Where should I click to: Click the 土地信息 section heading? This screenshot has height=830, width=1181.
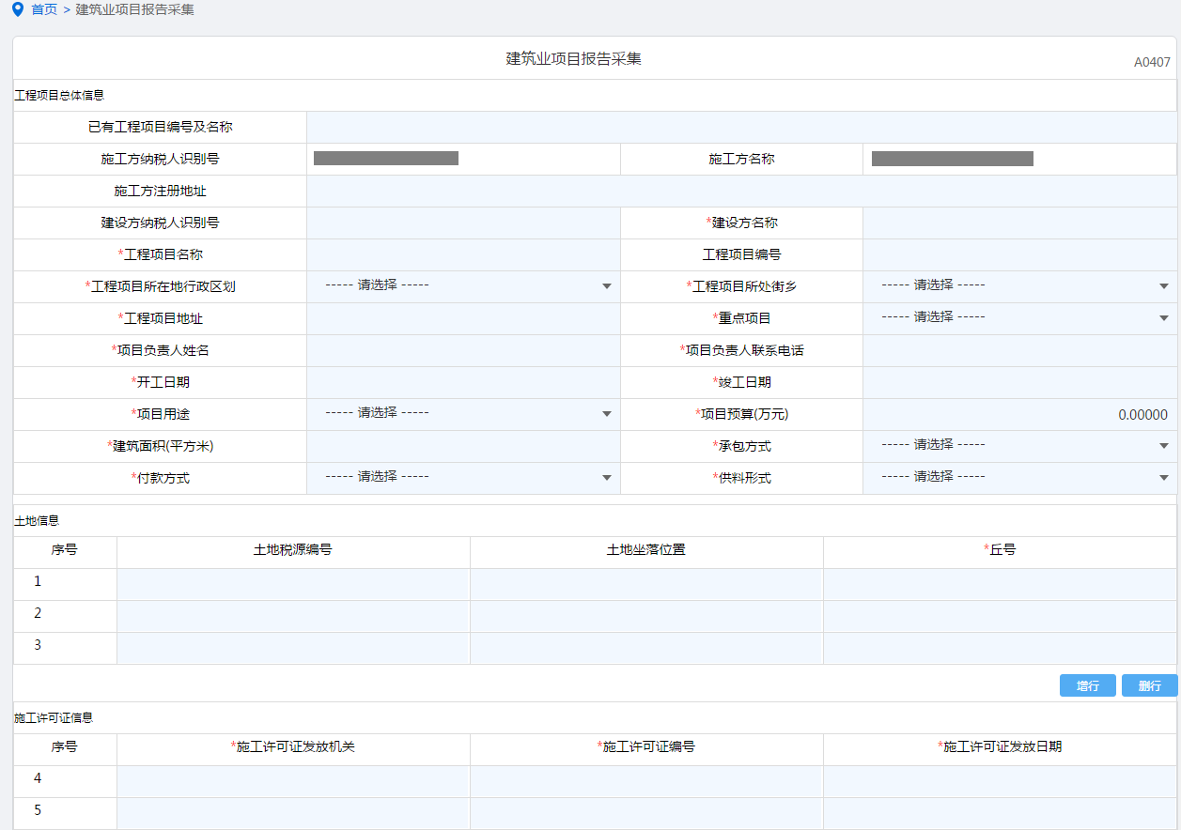(x=37, y=521)
